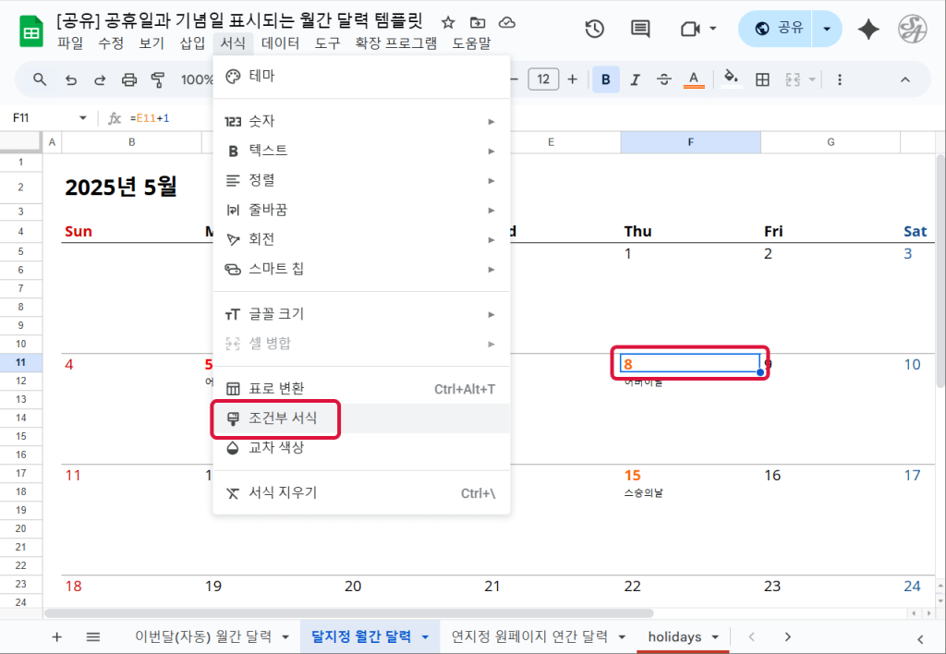
Task: Click the 공유 share button
Action: pyautogui.click(x=779, y=29)
